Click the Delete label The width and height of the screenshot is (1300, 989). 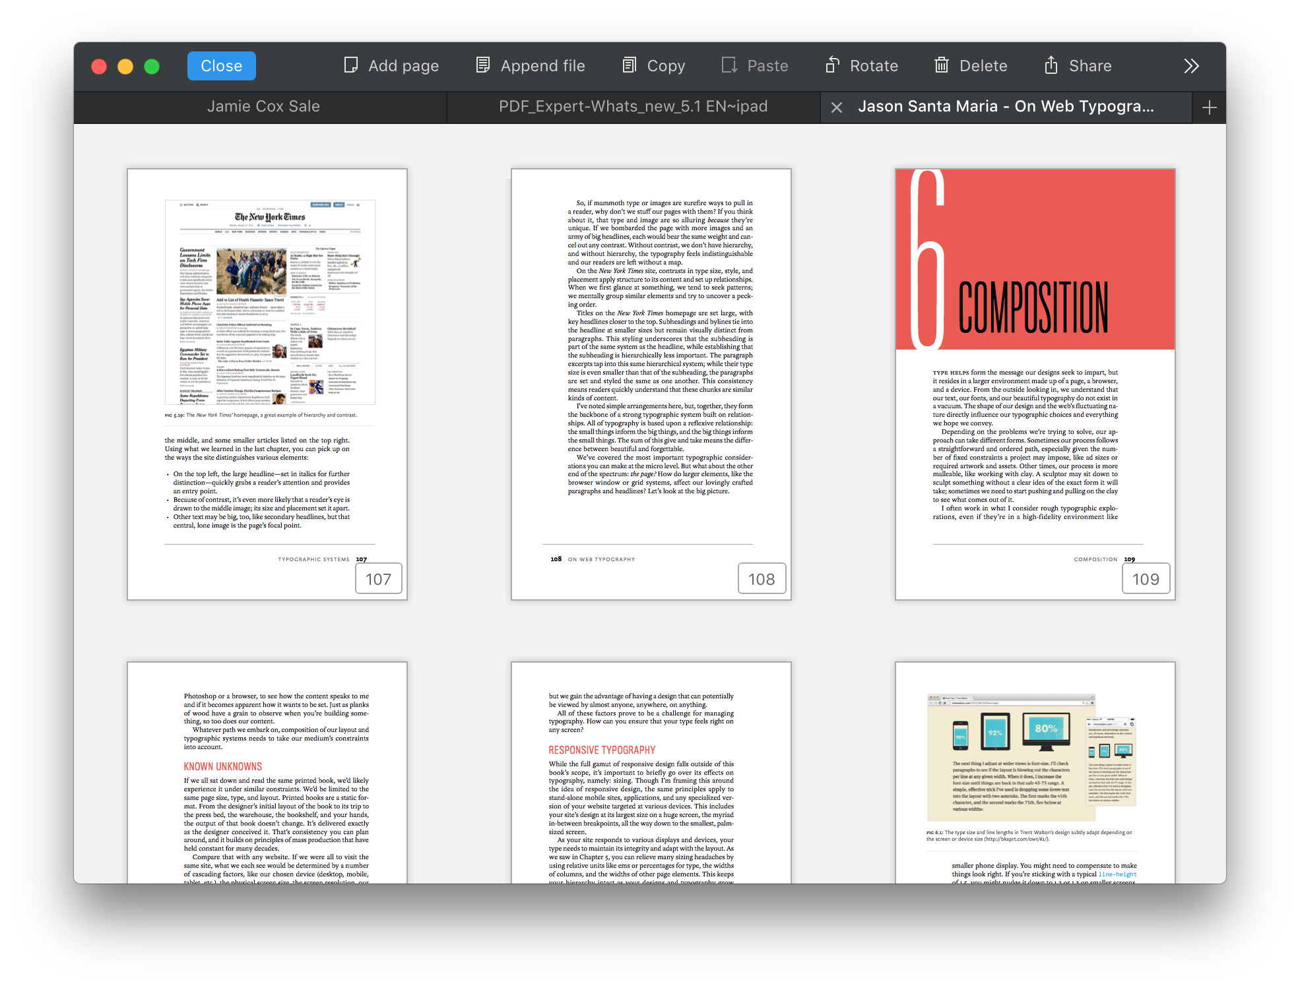click(x=983, y=66)
